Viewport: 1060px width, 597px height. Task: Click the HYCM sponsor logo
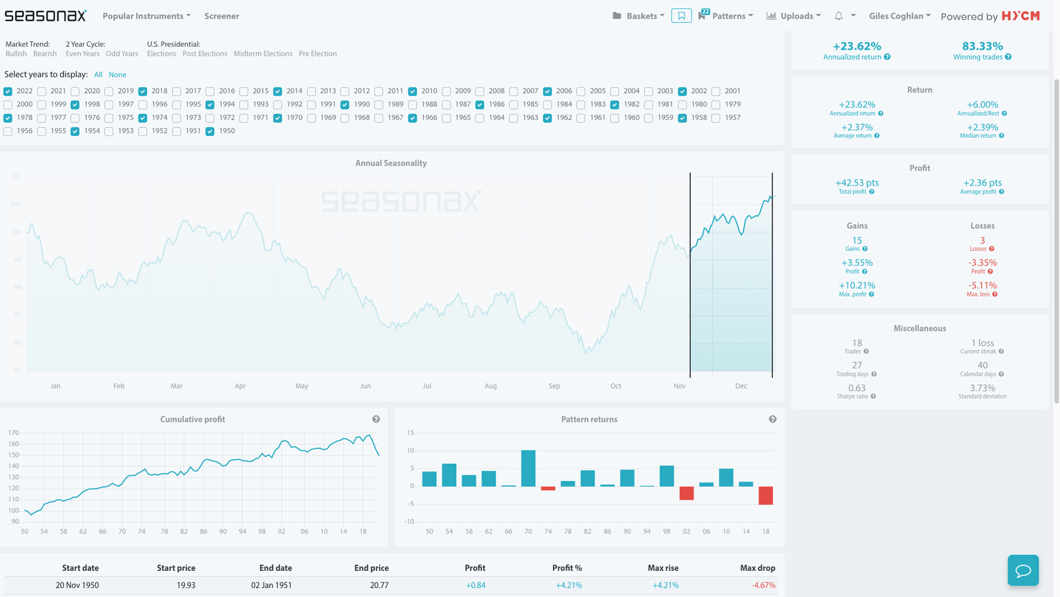tap(1021, 16)
